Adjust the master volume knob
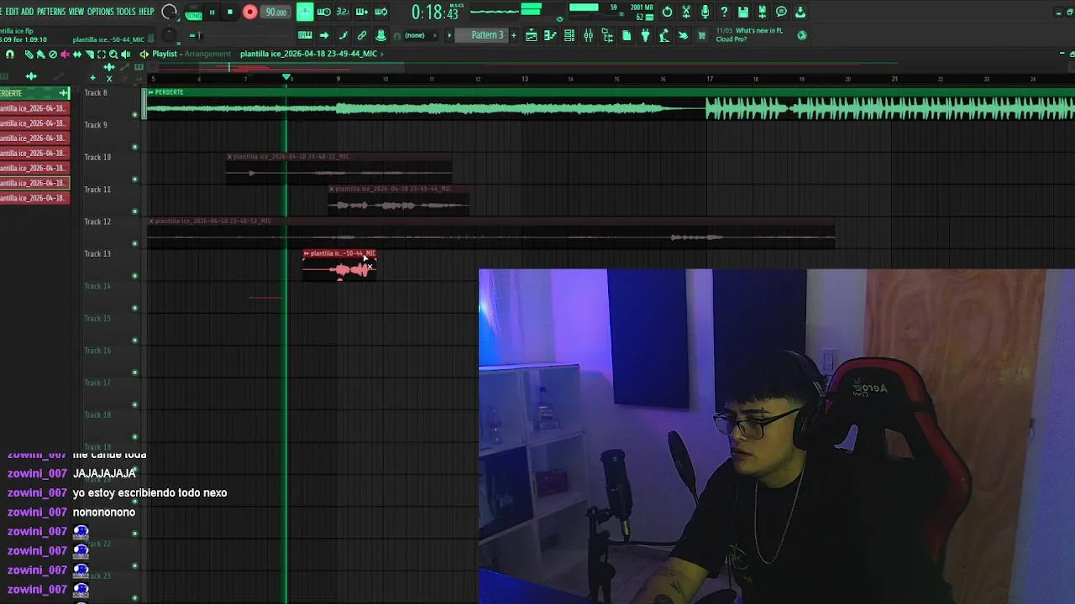 (170, 12)
